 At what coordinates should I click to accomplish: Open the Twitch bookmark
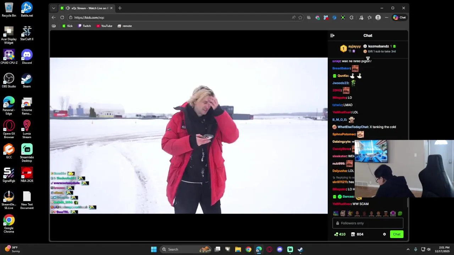tap(84, 26)
